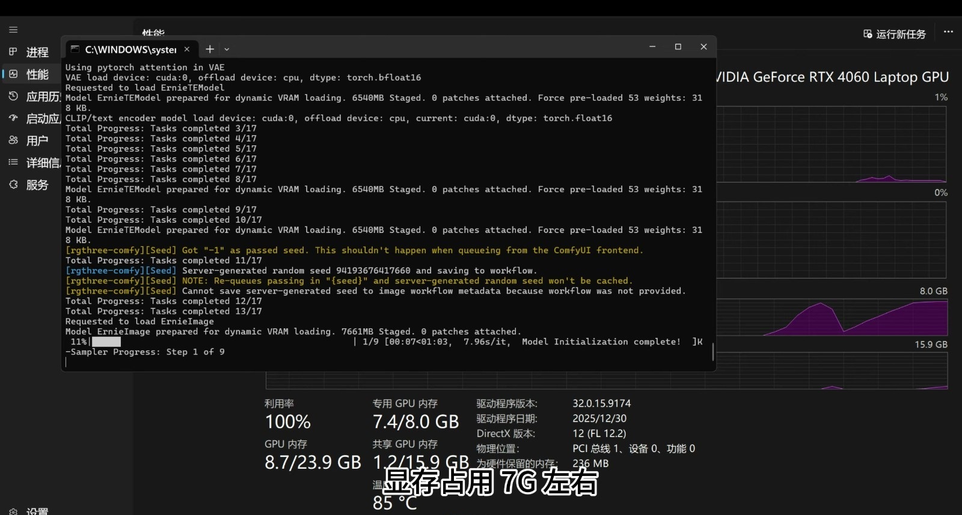The height and width of the screenshot is (515, 962).
Task: Click the 'Got "-1" as passed seed' warning line
Action: tap(354, 250)
